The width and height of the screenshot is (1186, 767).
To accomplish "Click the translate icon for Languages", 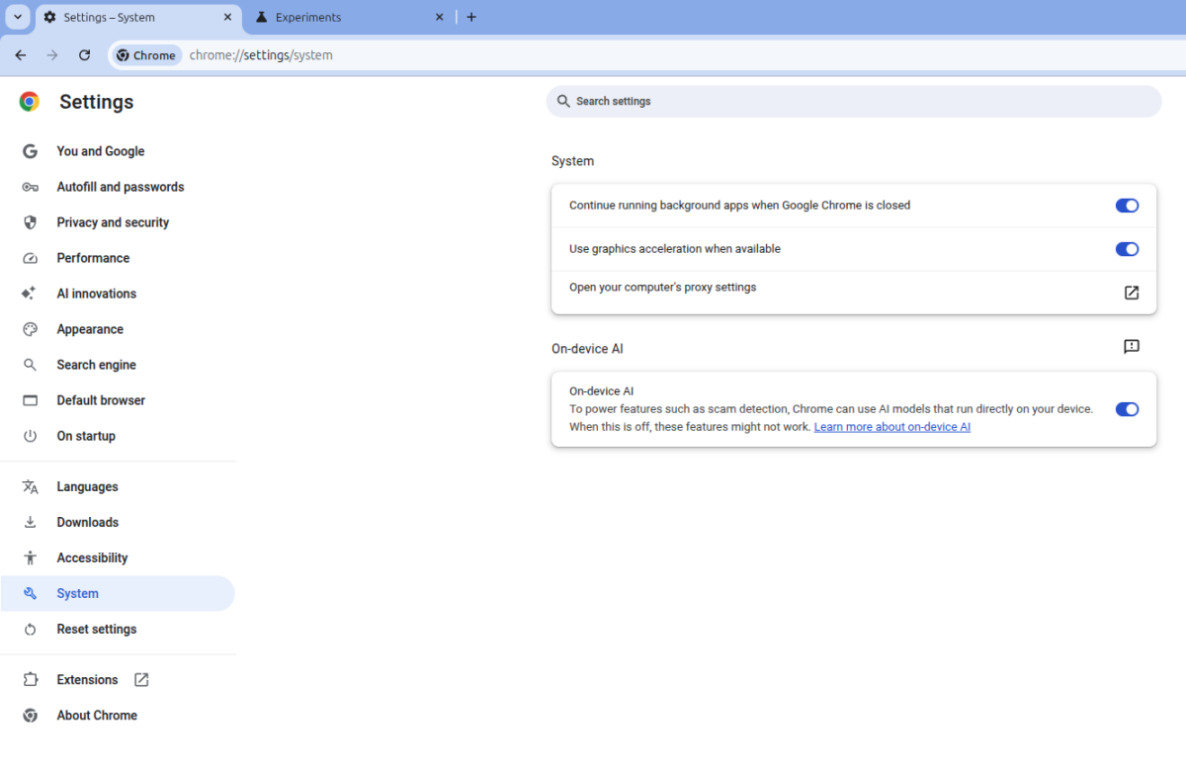I will 30,486.
